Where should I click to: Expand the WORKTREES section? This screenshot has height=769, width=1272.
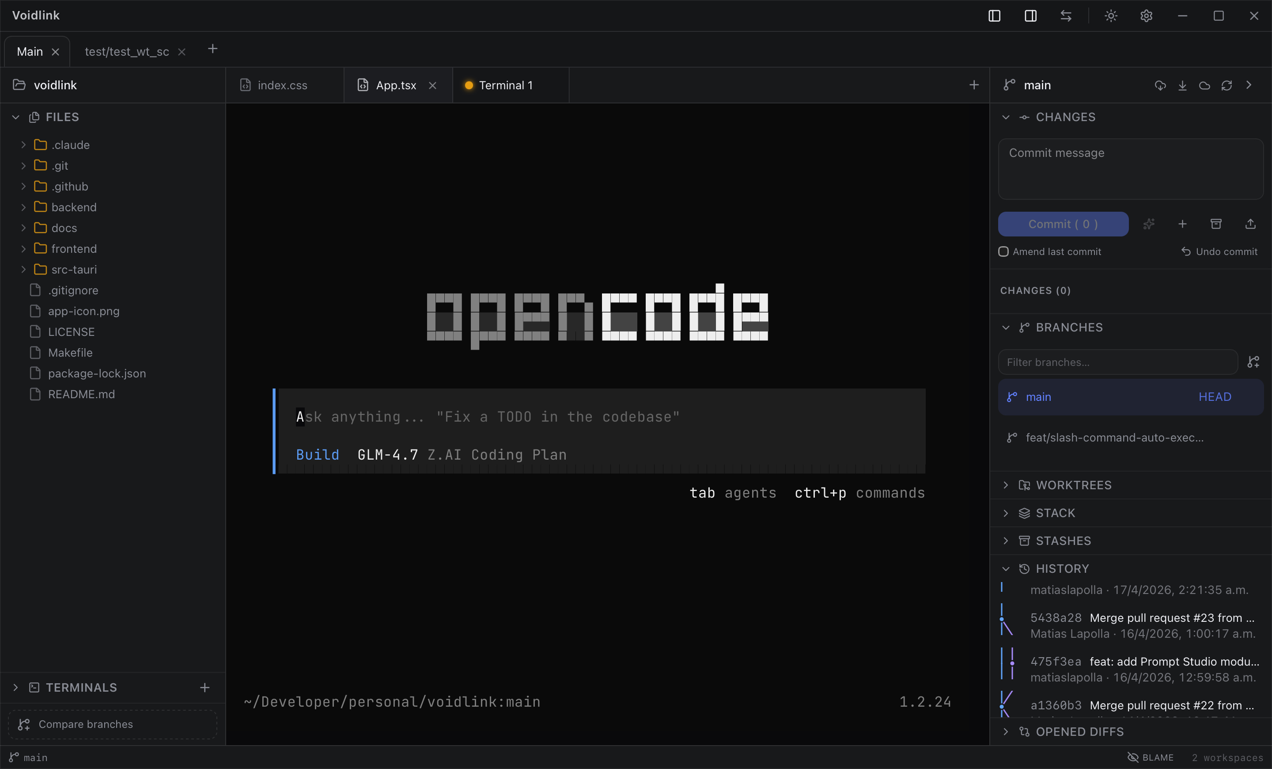1006,485
